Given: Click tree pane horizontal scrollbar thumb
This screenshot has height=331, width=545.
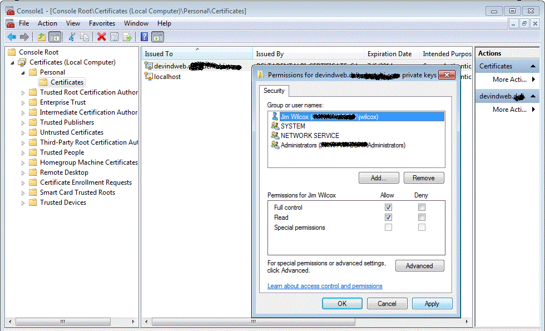Looking at the screenshot, I should point(63,322).
